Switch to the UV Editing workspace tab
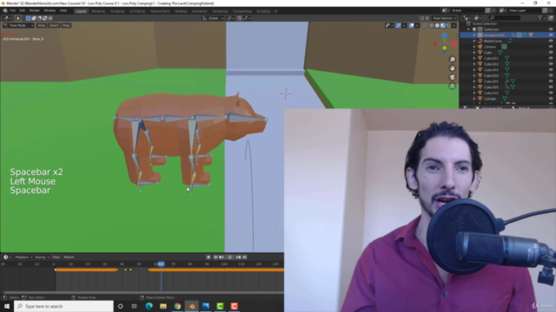This screenshot has width=556, height=312. 137,11
